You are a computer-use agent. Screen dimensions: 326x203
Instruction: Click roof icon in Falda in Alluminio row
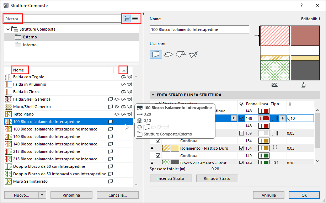[x=123, y=84]
